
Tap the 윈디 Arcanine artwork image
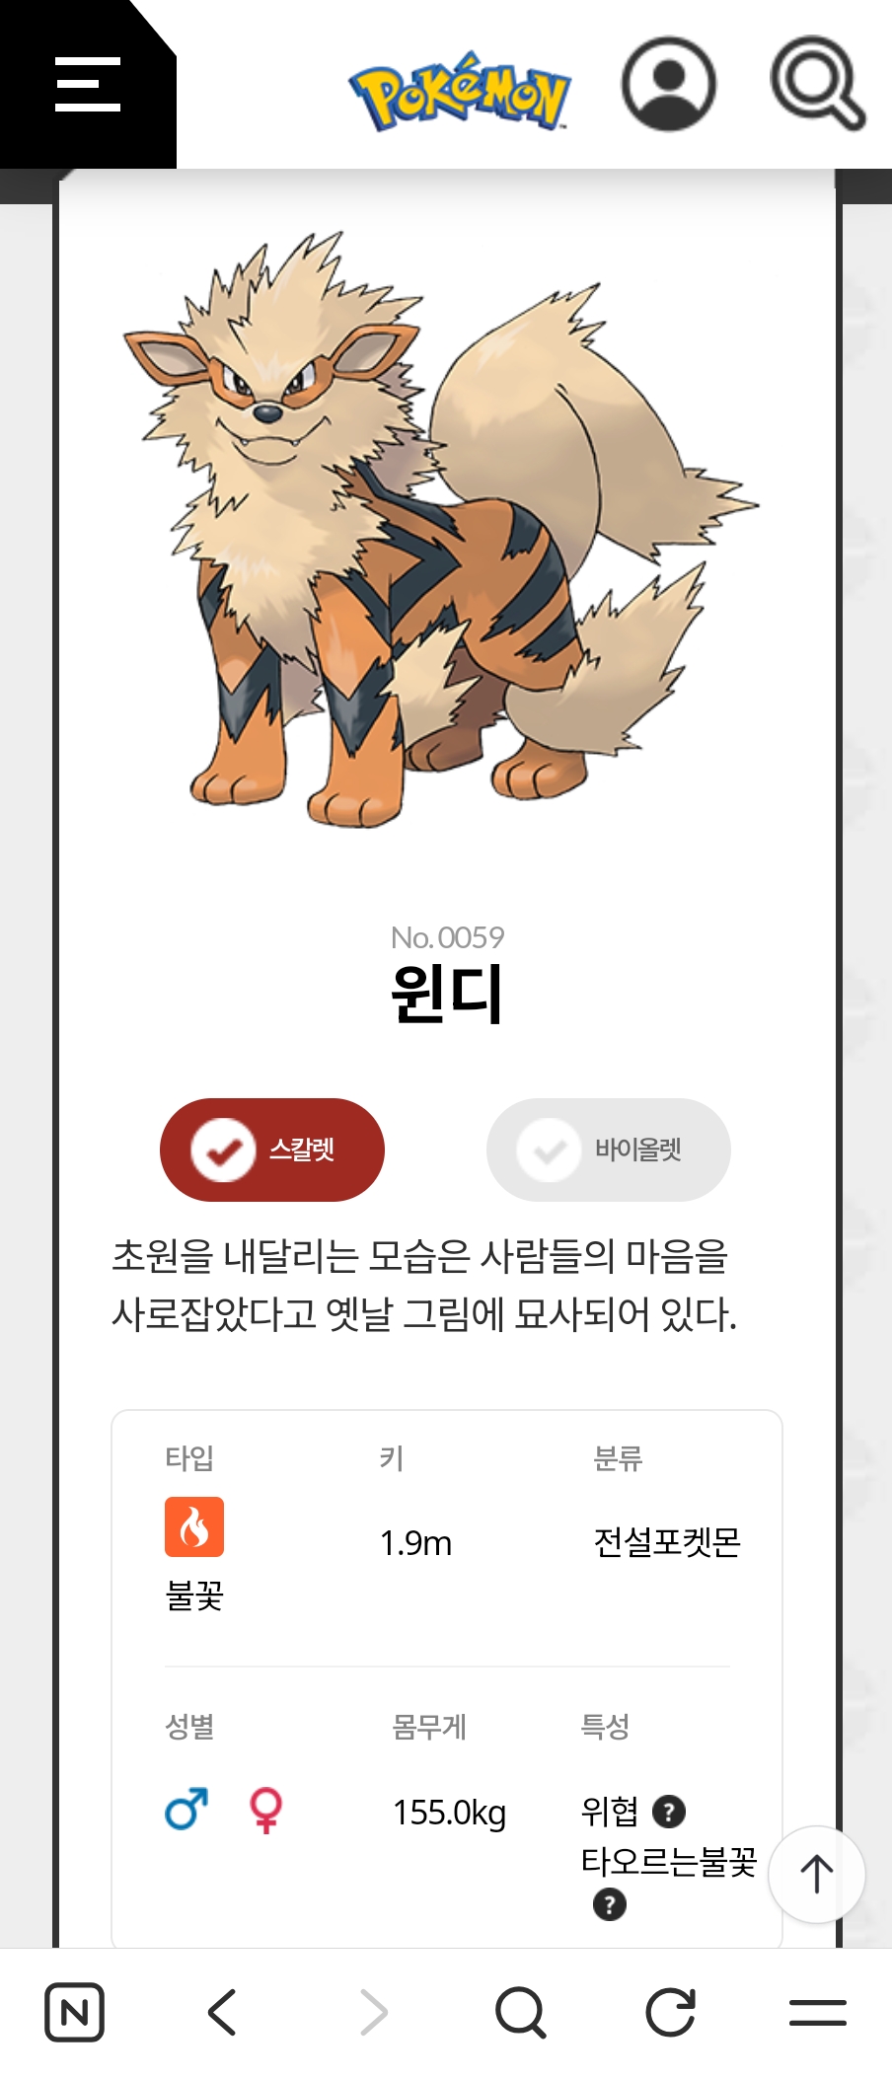[x=439, y=530]
